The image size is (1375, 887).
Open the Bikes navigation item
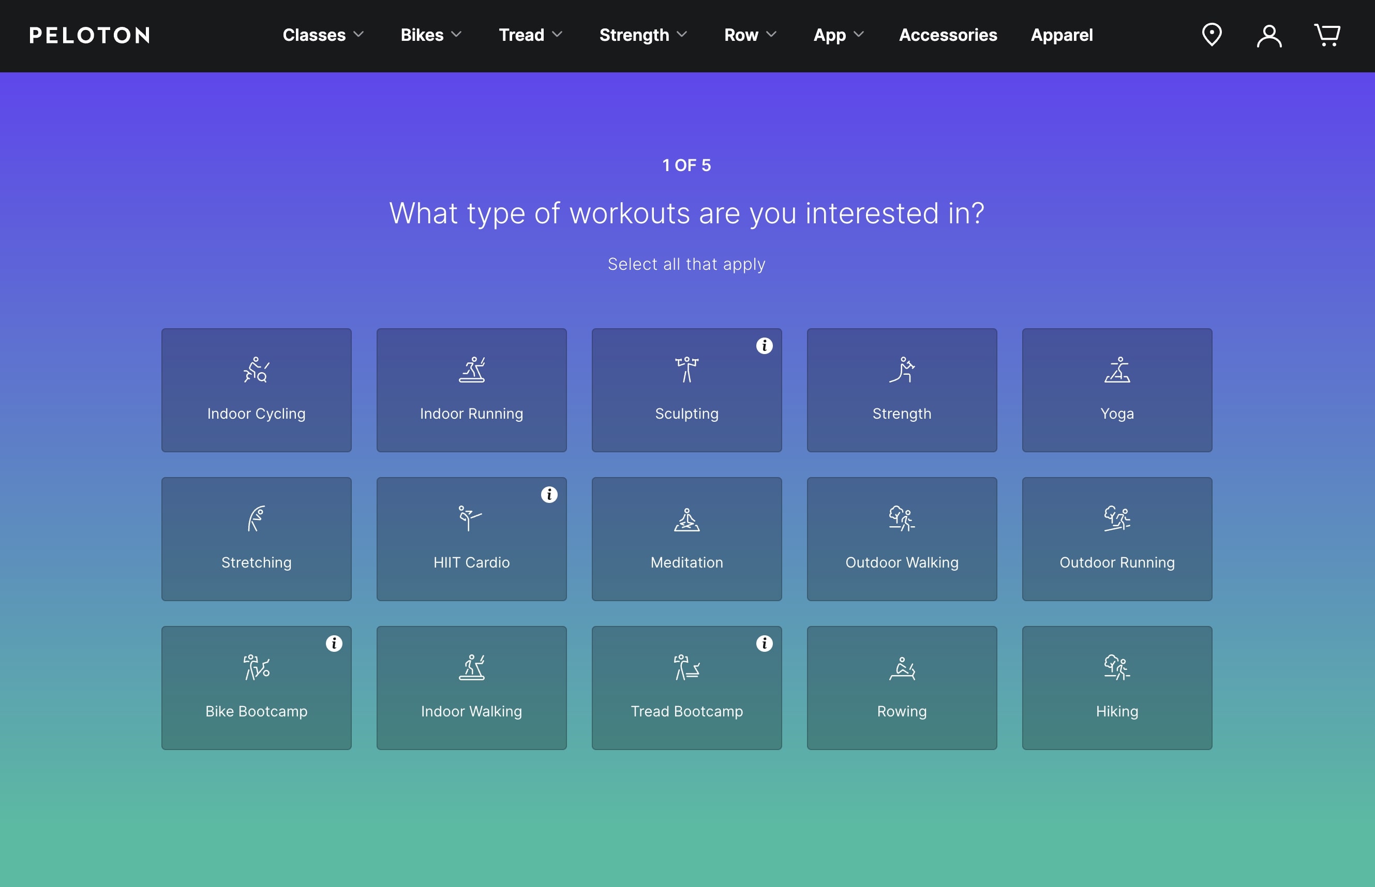click(422, 35)
